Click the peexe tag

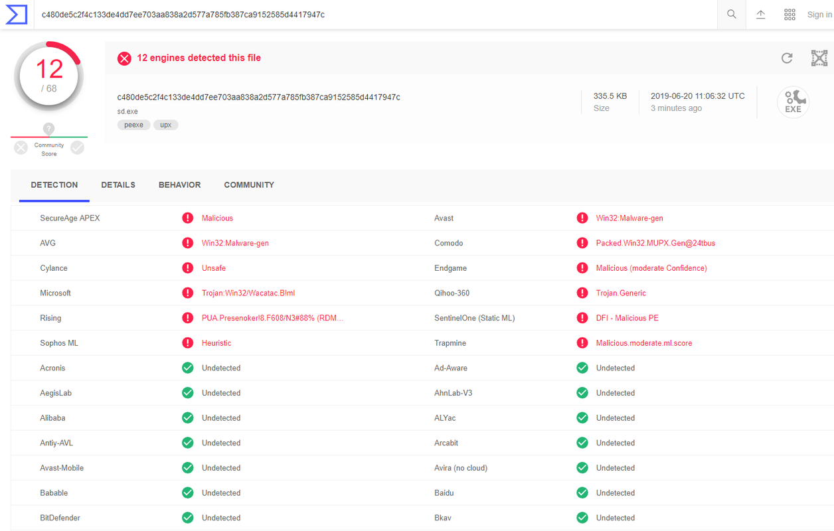coord(133,125)
